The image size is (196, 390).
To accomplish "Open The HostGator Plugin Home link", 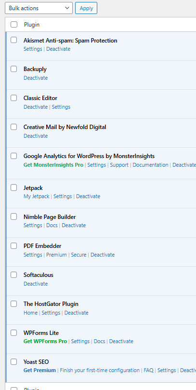I will click(30, 313).
